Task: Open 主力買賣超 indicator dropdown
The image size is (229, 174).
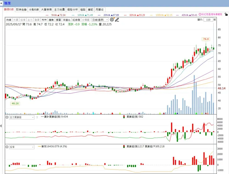Action: click(22, 117)
